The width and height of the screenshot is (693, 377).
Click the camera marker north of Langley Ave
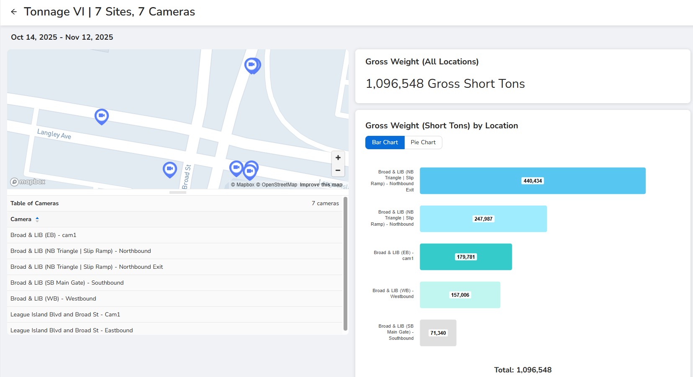pyautogui.click(x=102, y=116)
